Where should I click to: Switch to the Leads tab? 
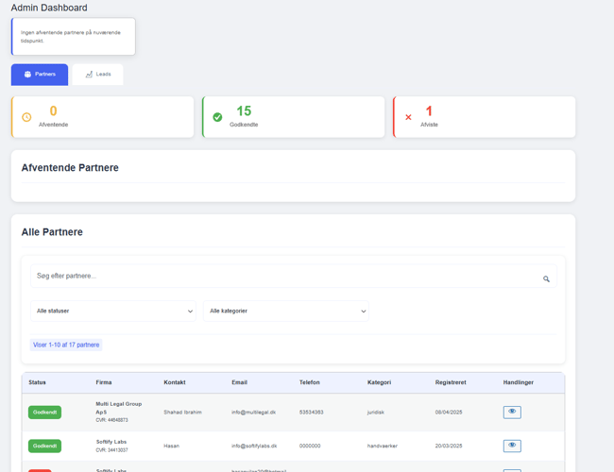[98, 75]
